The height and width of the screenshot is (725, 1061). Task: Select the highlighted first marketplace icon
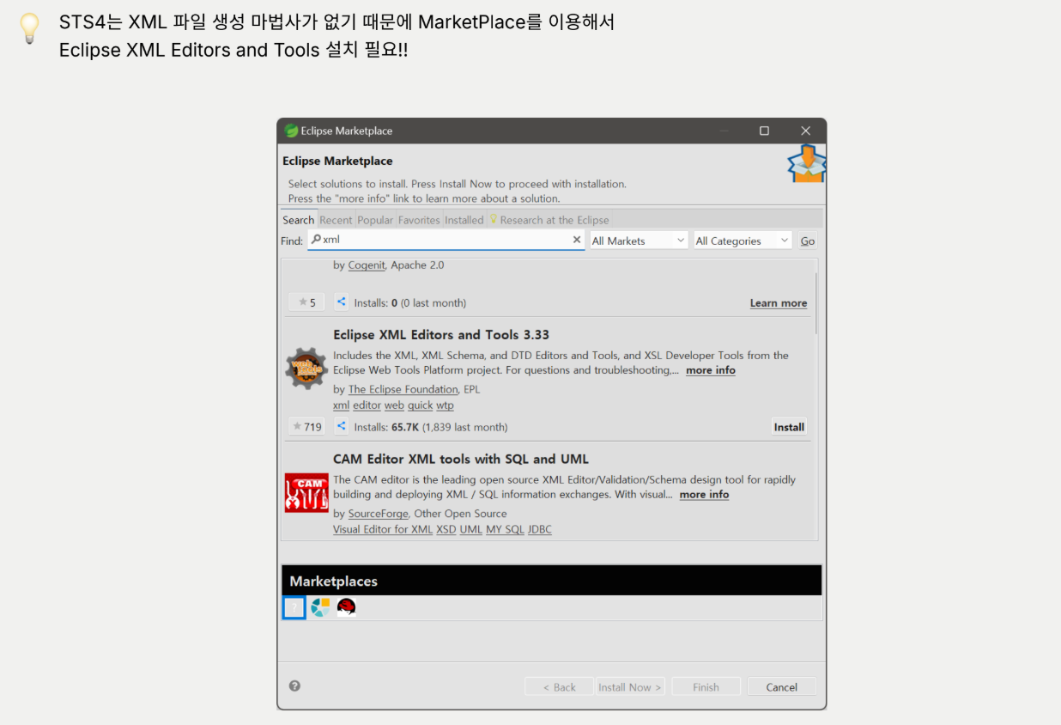[x=294, y=608]
